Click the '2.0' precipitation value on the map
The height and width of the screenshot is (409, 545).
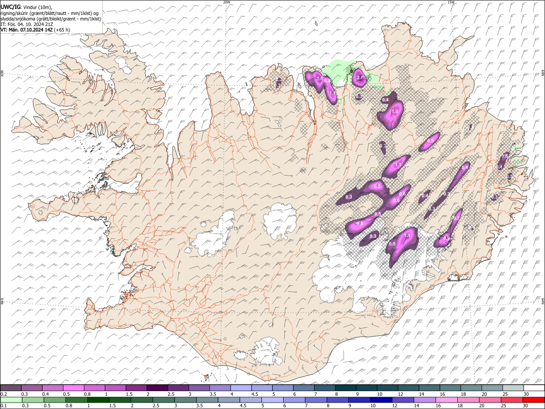click(x=360, y=78)
